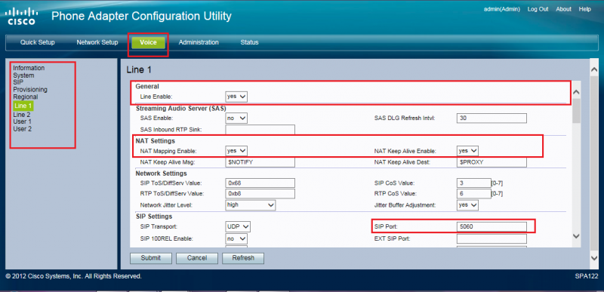Click the EXT SIP Port field
This screenshot has width=604, height=292.
492,238
